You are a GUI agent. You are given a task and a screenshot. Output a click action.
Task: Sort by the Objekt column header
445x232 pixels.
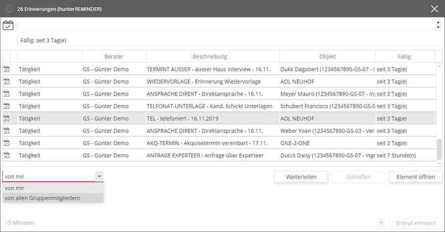pyautogui.click(x=328, y=57)
